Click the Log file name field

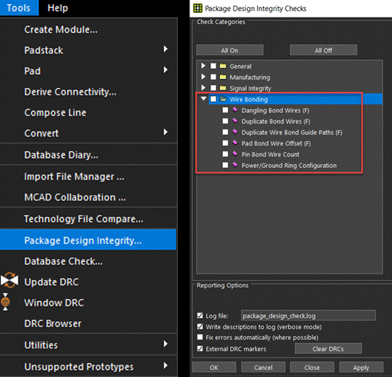(x=308, y=315)
